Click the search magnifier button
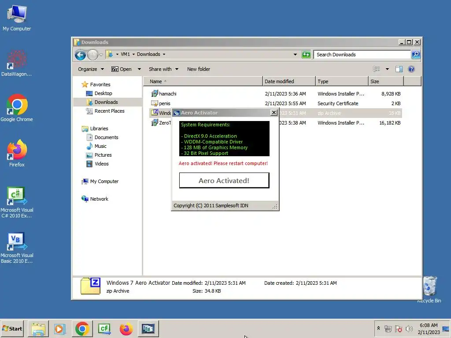Screen dimensions: 451x338 click(x=416, y=54)
